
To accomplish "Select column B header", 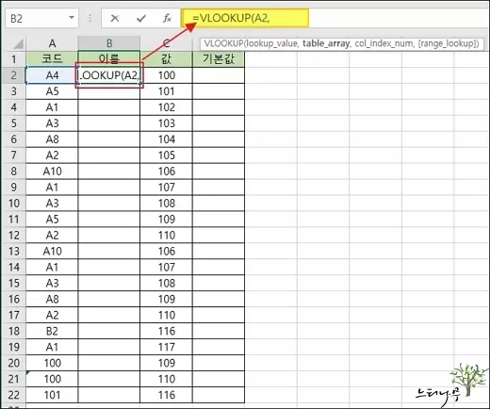I will (x=109, y=43).
